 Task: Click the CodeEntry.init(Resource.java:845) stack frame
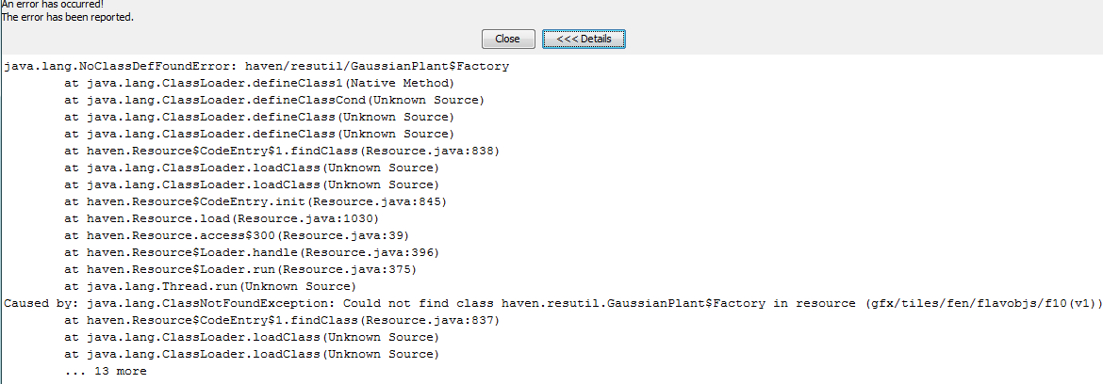tap(255, 202)
